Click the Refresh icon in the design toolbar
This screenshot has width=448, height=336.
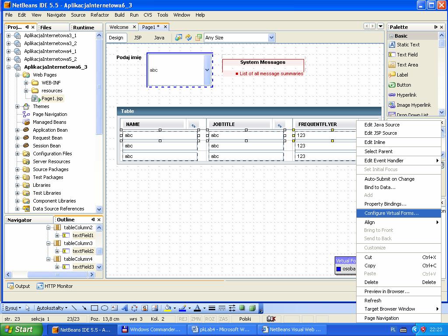(188, 38)
